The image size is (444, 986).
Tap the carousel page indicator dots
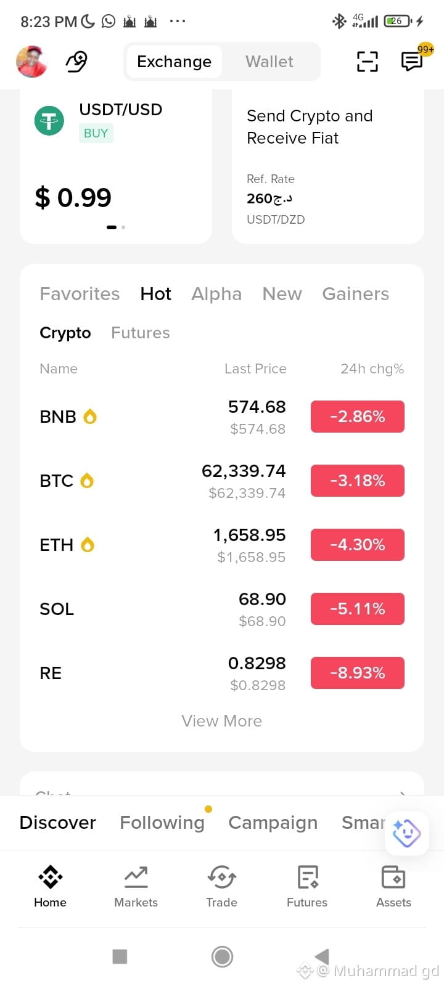[x=116, y=227]
